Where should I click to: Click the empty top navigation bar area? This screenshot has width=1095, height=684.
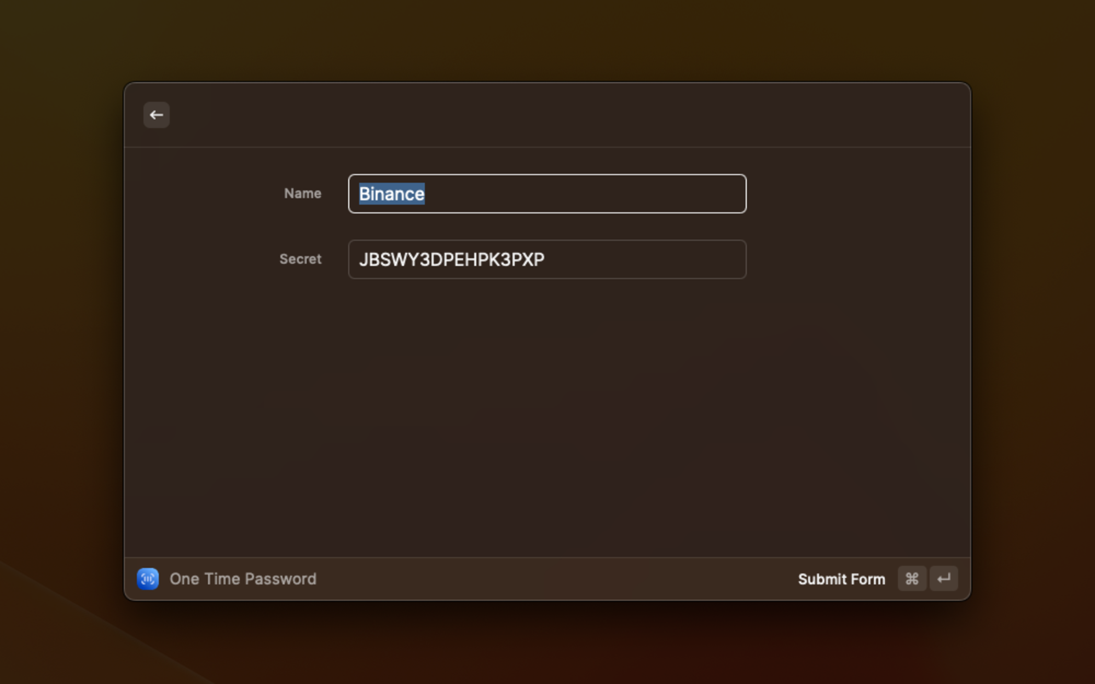(547, 115)
